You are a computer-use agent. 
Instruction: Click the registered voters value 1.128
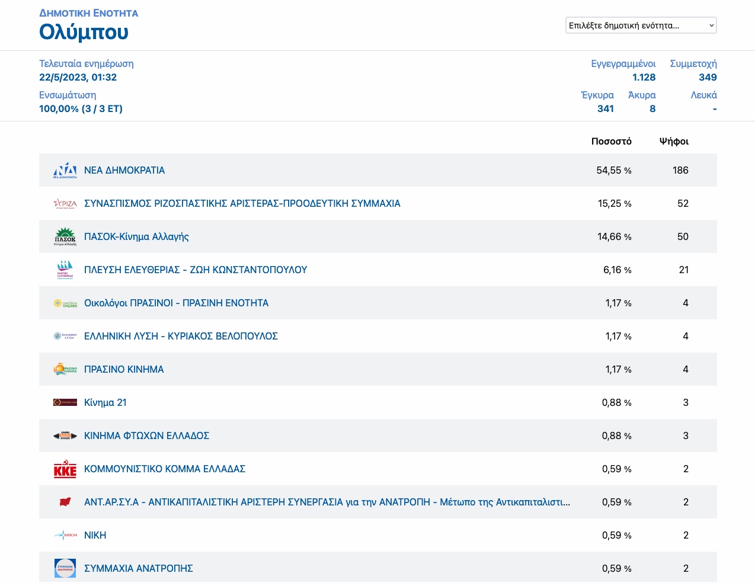point(644,77)
